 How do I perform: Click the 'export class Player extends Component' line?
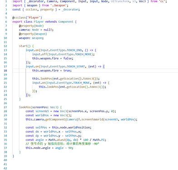pyautogui.click(x=44, y=22)
